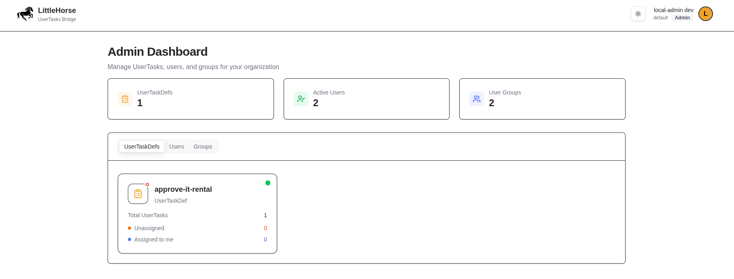Image resolution: width=734 pixels, height=279 pixels.
Task: Switch to the Groups tab
Action: [203, 147]
